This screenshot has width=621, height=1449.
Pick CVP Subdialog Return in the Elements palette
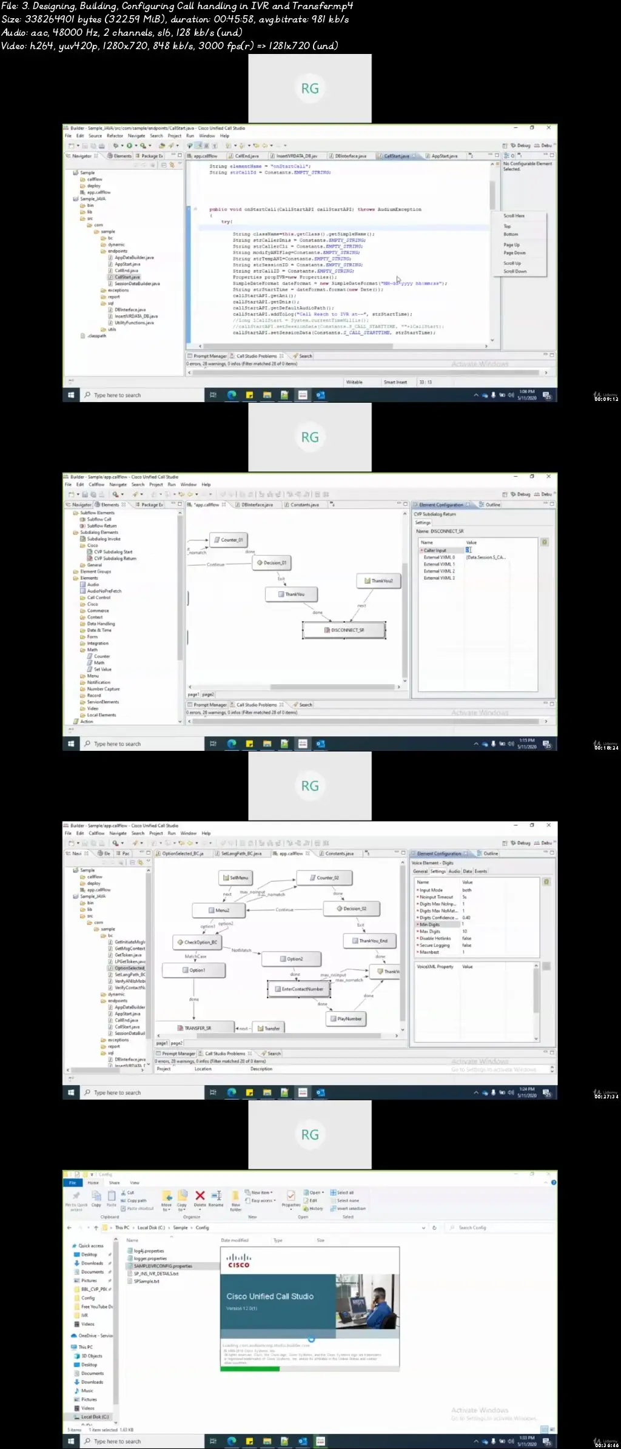pos(112,559)
